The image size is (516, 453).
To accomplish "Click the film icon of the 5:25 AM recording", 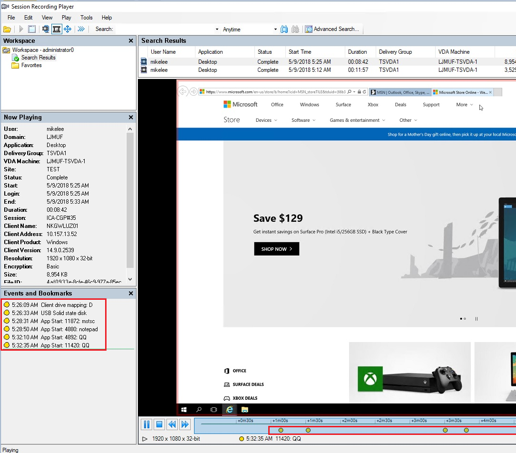I will click(x=144, y=61).
